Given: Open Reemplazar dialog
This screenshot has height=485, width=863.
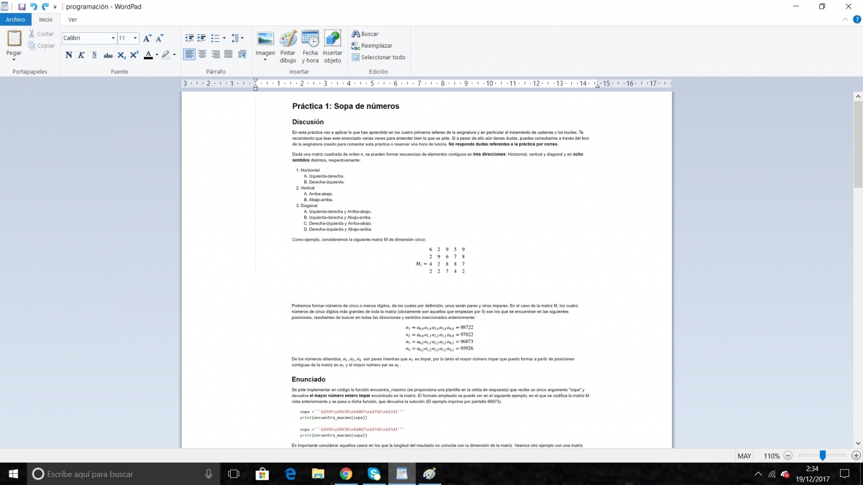Looking at the screenshot, I should [372, 45].
